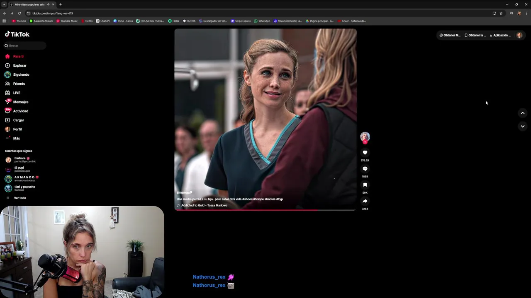Open the FLOW bookmark
Viewport: 531px width, 298px height.
[174, 21]
